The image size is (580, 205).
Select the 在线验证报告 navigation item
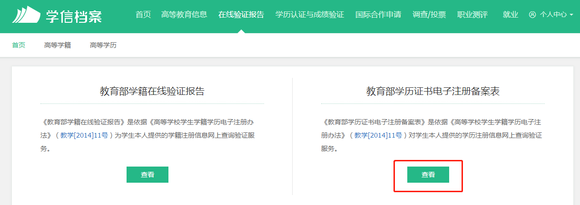click(241, 15)
